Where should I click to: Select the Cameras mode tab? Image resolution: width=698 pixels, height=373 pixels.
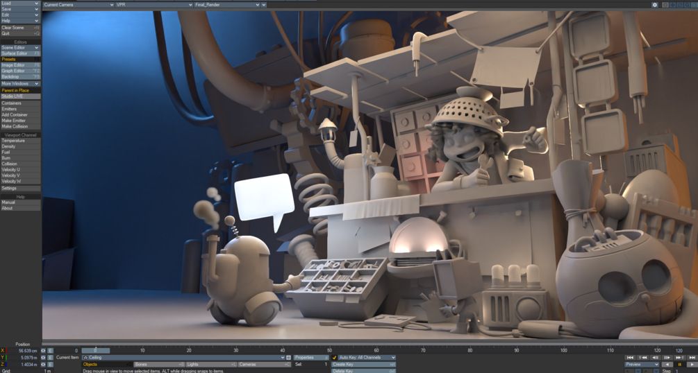tap(263, 365)
